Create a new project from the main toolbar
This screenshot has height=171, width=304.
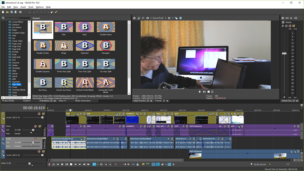3,12
